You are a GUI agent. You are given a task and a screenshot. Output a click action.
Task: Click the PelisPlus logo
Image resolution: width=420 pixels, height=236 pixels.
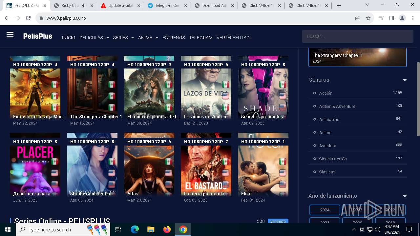pos(38,36)
